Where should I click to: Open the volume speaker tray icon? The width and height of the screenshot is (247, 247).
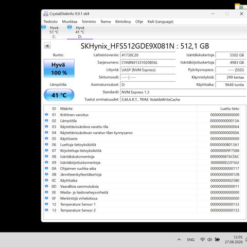coord(209,239)
